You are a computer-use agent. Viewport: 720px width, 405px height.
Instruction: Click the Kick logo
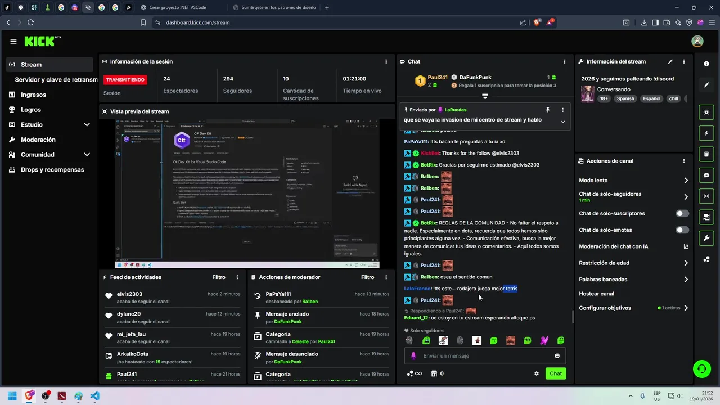click(x=42, y=41)
